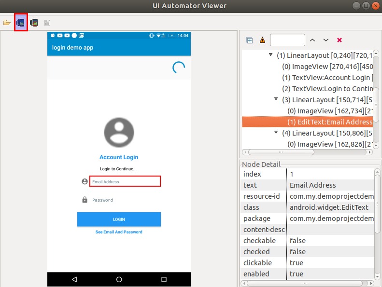The image size is (382, 287).
Task: Click Expand All tree nodes icon
Action: (x=250, y=40)
